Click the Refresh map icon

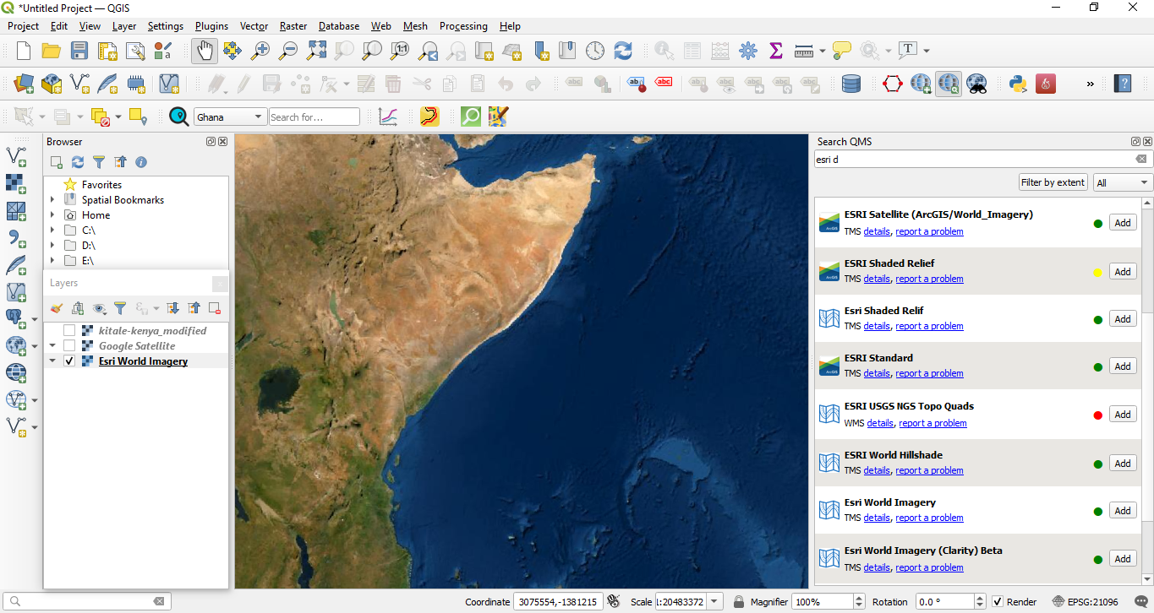[x=623, y=51]
